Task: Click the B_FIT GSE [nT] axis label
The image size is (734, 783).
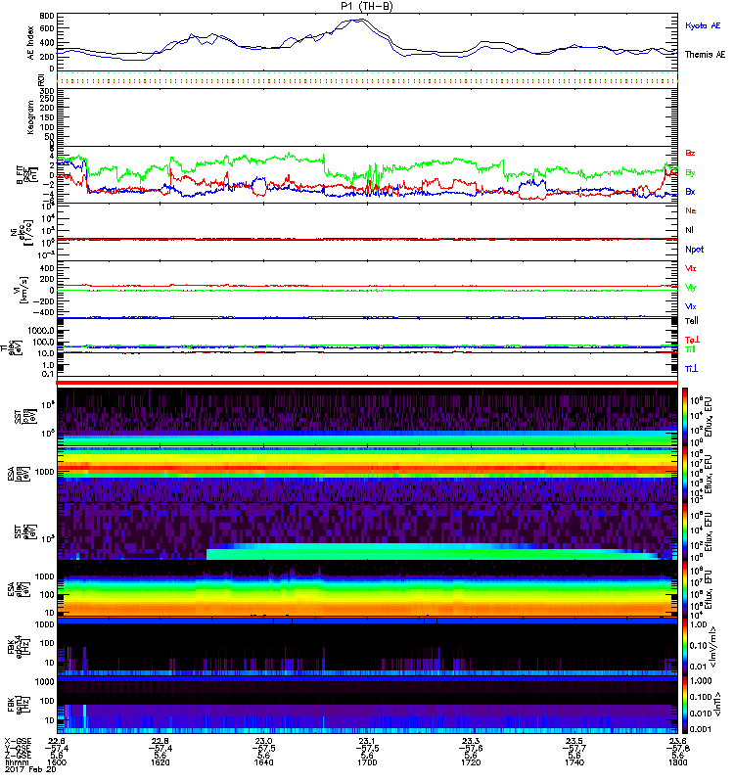Action: pos(26,175)
